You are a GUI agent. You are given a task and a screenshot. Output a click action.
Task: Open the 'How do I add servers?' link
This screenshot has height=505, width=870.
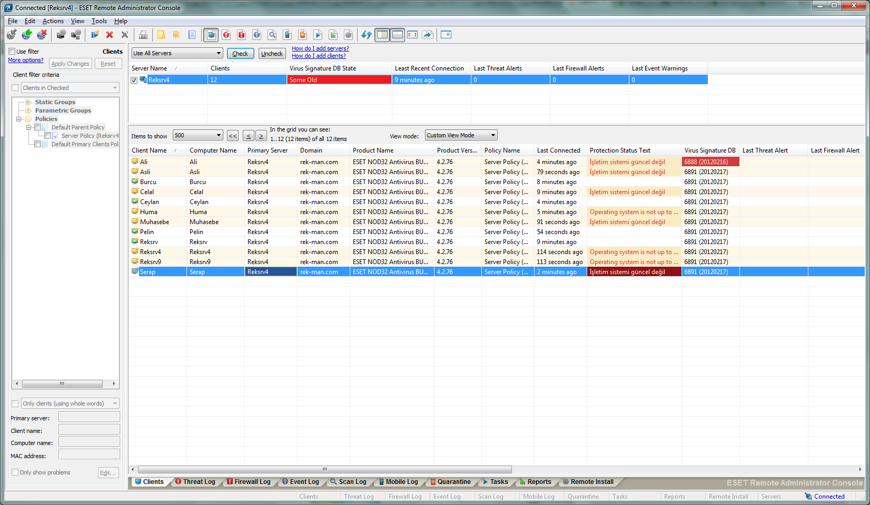(x=320, y=48)
